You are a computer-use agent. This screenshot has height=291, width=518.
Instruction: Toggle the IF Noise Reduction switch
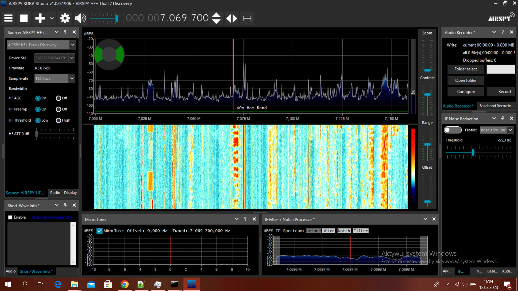click(453, 130)
